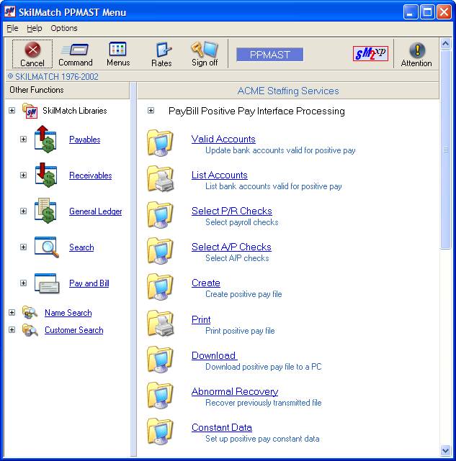Click the ACME Staffing Services header

[x=288, y=91]
